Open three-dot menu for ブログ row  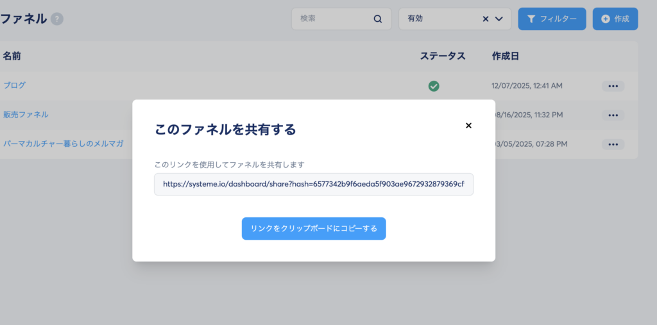tap(613, 86)
